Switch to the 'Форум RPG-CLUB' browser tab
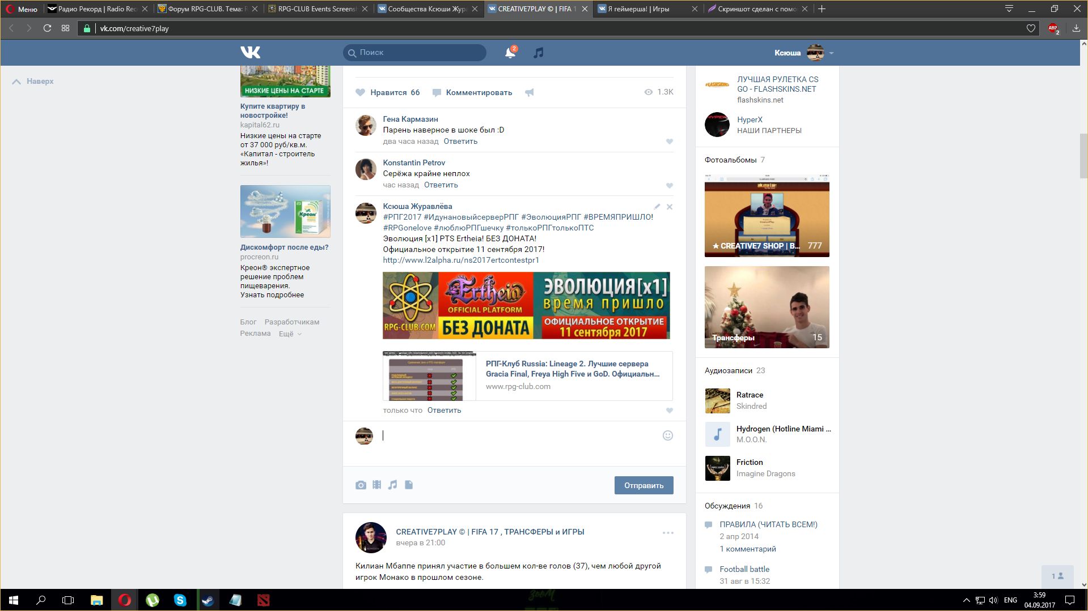 (x=208, y=9)
